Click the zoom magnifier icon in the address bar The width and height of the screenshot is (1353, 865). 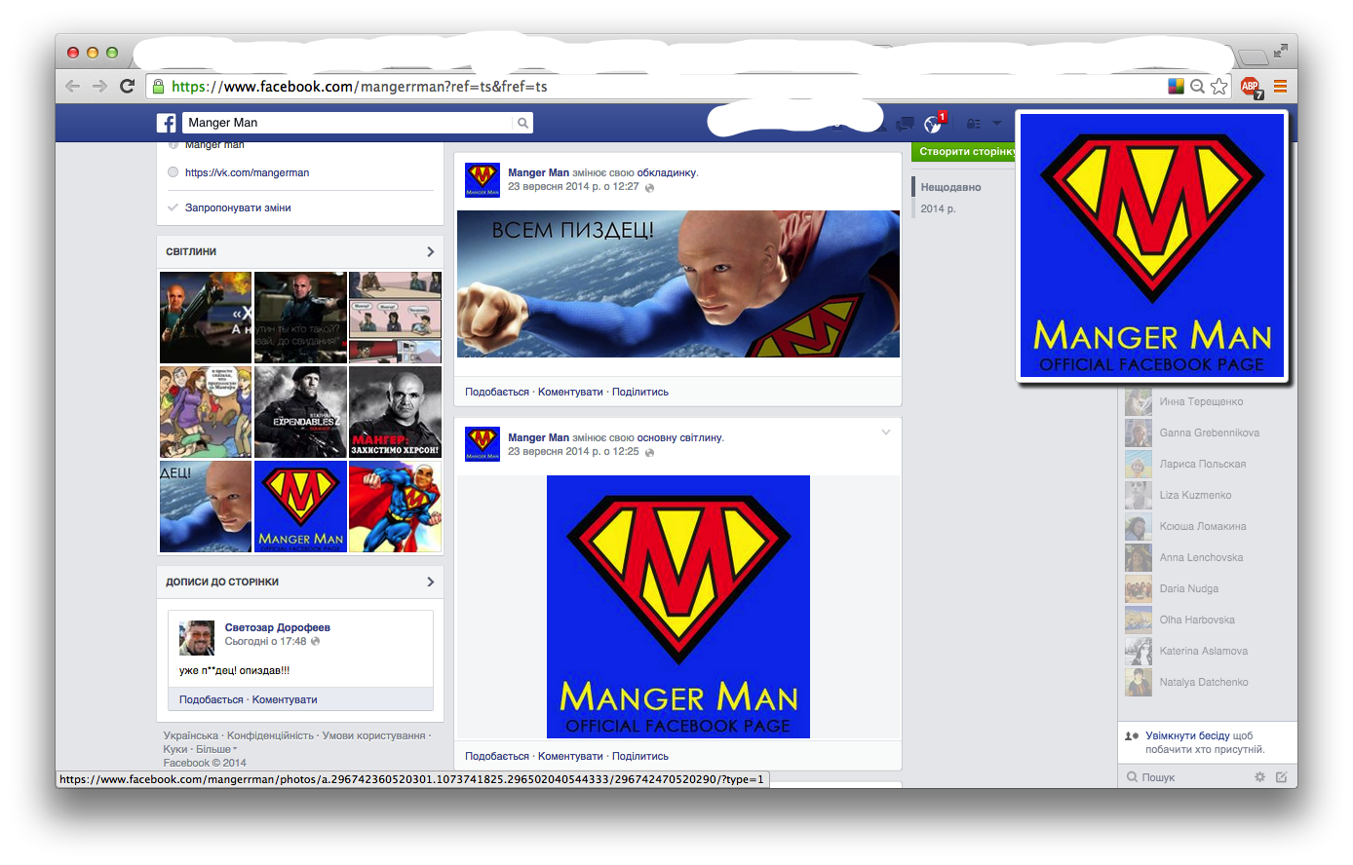1197,86
